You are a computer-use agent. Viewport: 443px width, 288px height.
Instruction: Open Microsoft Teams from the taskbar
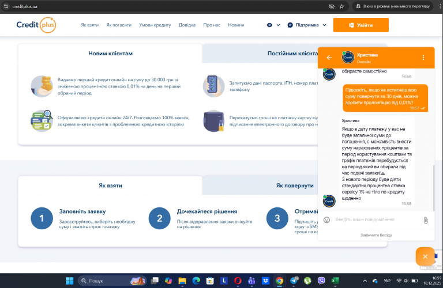tap(251, 281)
